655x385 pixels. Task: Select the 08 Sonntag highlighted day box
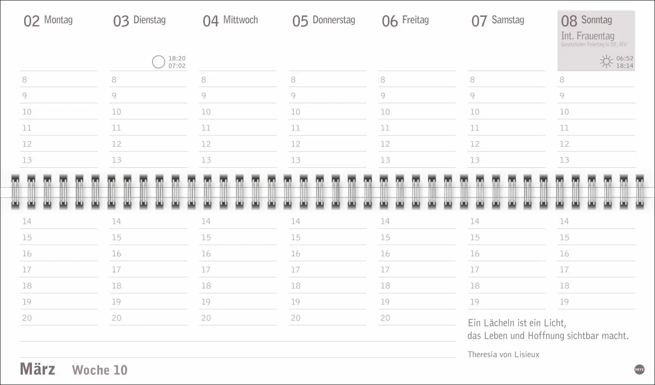(596, 41)
